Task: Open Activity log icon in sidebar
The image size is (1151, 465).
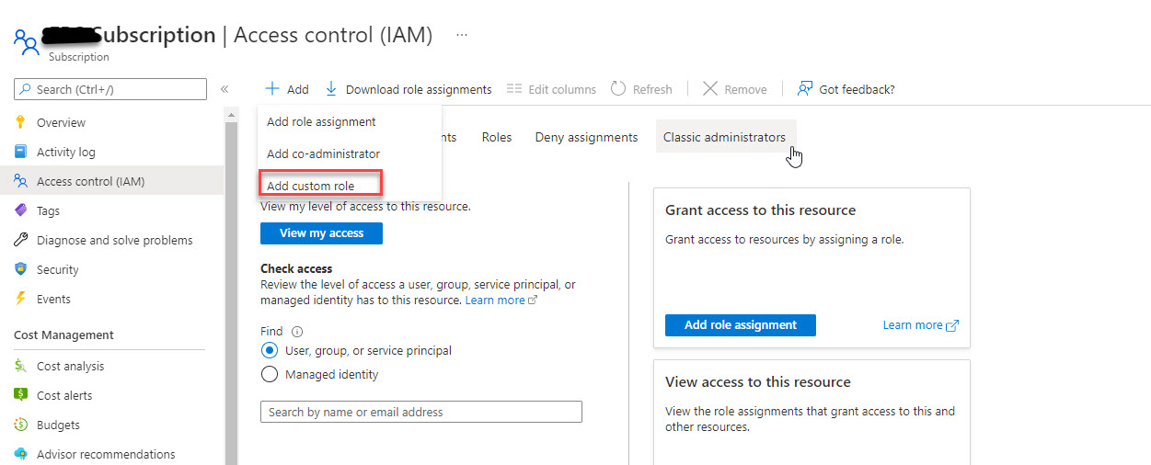Action: point(20,152)
